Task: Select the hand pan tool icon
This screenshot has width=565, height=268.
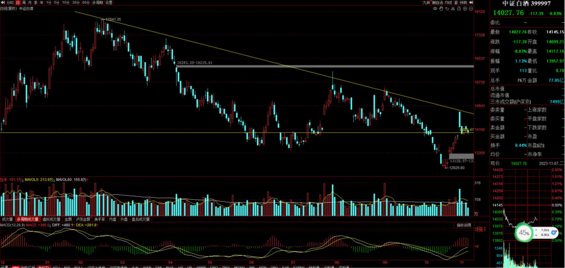Action: (x=441, y=9)
